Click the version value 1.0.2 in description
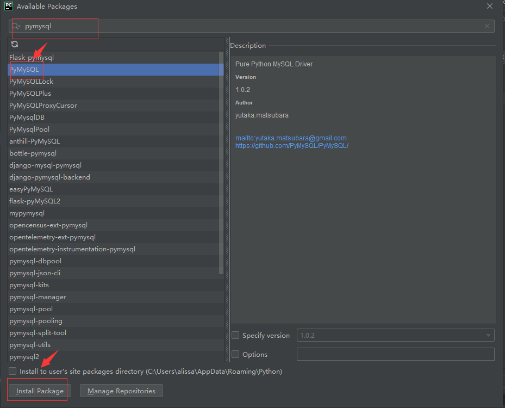 click(x=242, y=90)
